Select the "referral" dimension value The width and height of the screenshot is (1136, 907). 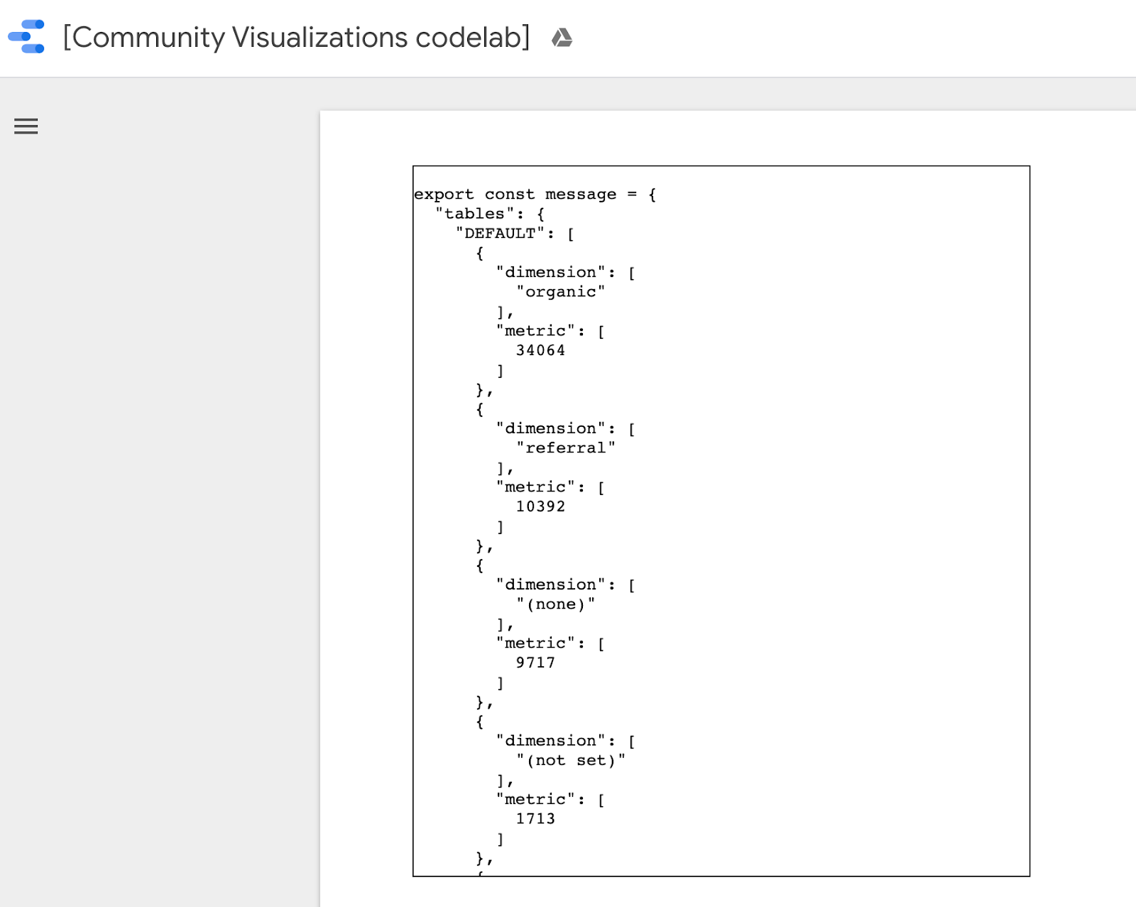pyautogui.click(x=565, y=448)
